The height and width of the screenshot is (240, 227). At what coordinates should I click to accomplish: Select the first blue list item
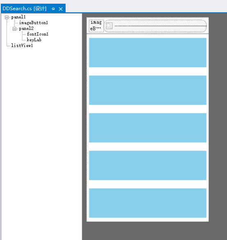[x=148, y=53]
